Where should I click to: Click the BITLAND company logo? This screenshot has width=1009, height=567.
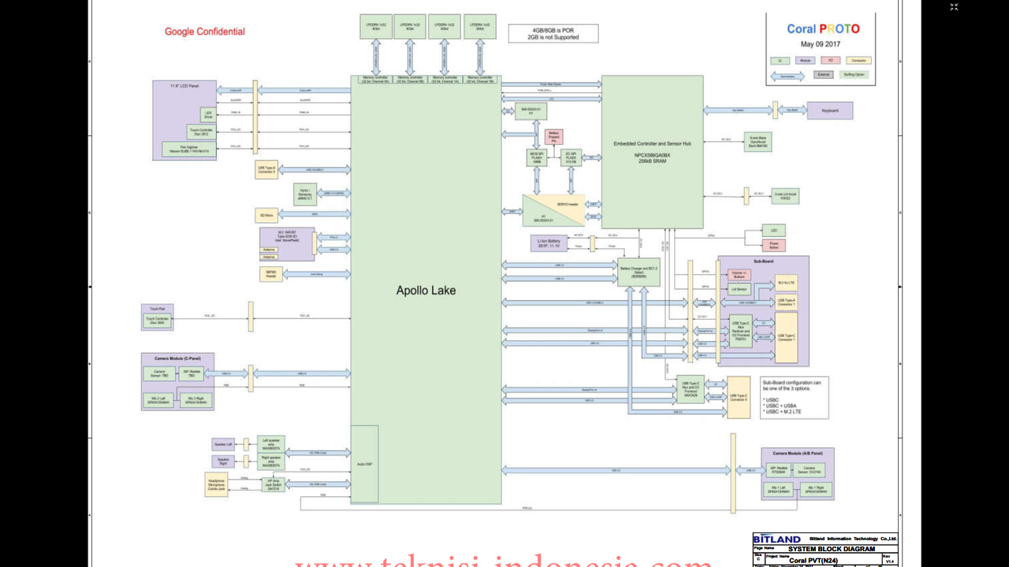point(776,539)
